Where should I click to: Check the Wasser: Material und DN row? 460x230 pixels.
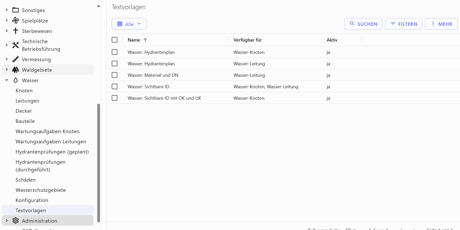pos(115,75)
